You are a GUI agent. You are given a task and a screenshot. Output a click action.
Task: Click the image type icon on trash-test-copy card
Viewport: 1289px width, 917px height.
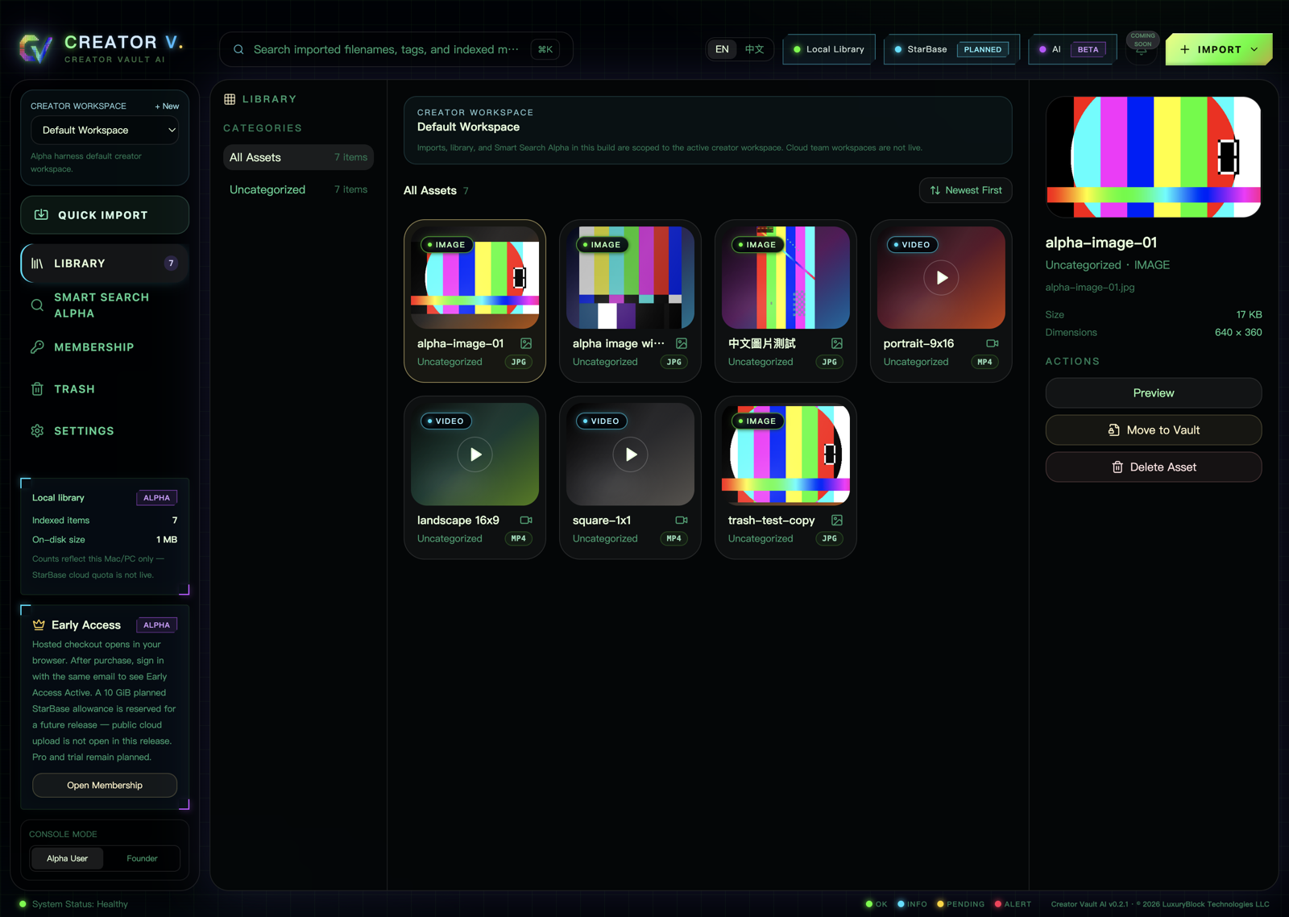(837, 521)
